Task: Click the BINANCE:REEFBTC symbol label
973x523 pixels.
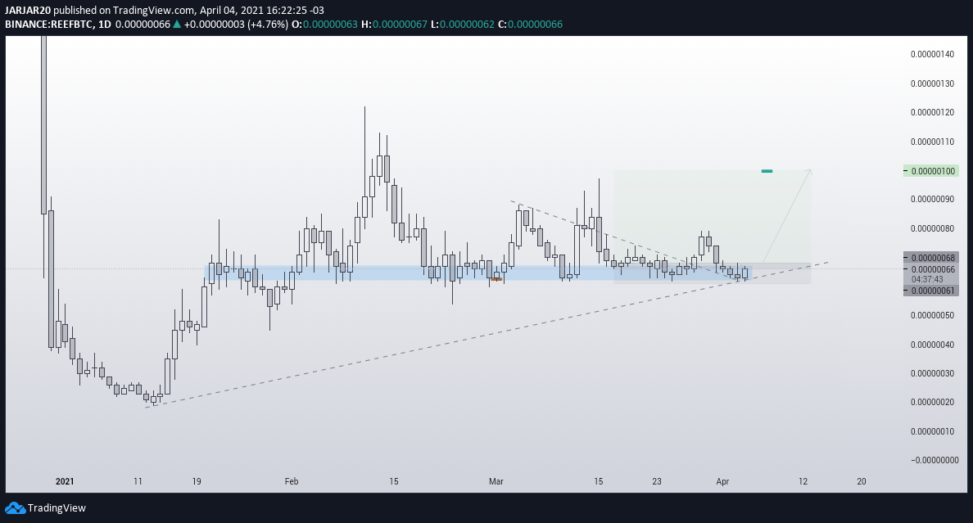Action: coord(49,25)
